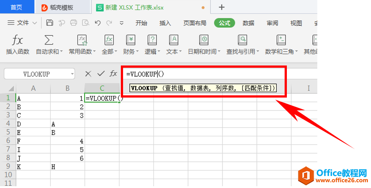Click the hamburger File menu icon

coord(11,23)
